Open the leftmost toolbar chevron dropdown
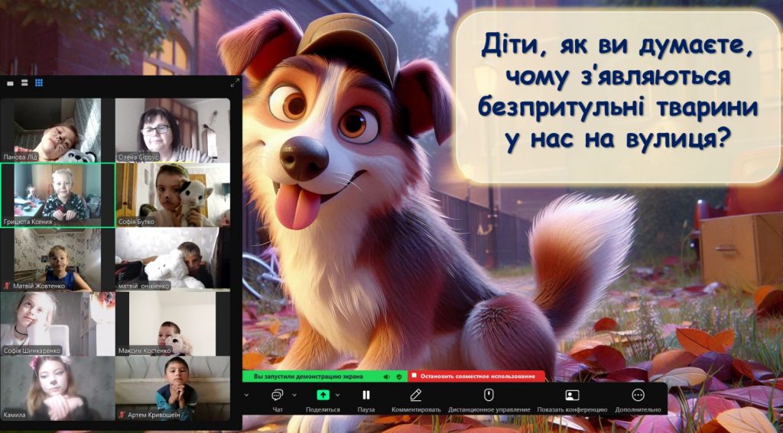Screen dimensions: 783x433 point(246,395)
